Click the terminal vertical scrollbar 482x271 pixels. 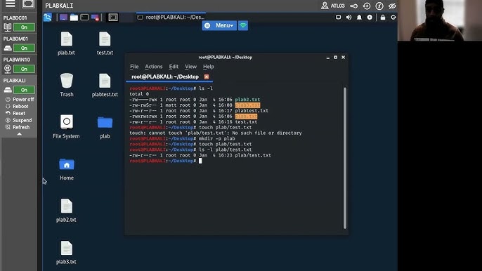345,158
